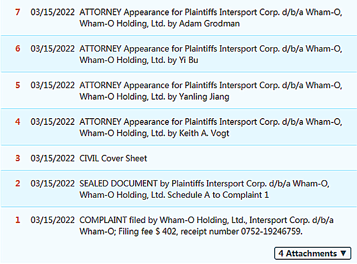Open docket entry number 6
The width and height of the screenshot is (357, 264).
click(x=18, y=49)
